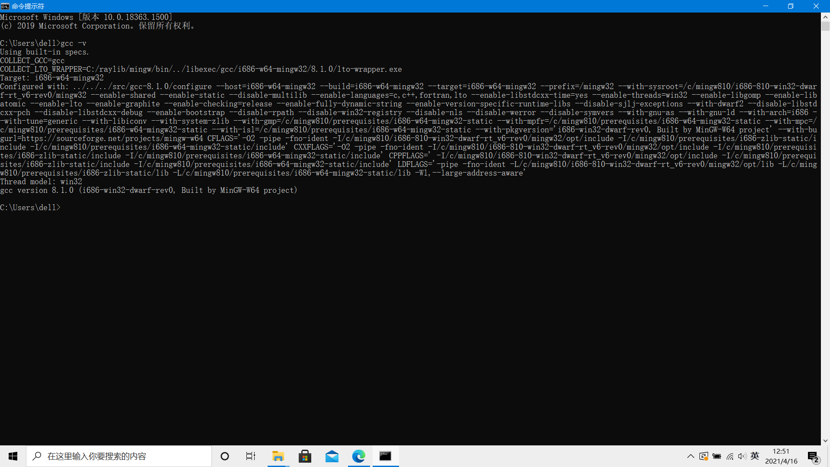Open the Wi-Fi network flyout
This screenshot has height=467, width=830.
pyautogui.click(x=730, y=456)
